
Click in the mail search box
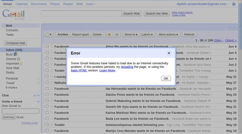pyautogui.click(x=81, y=14)
